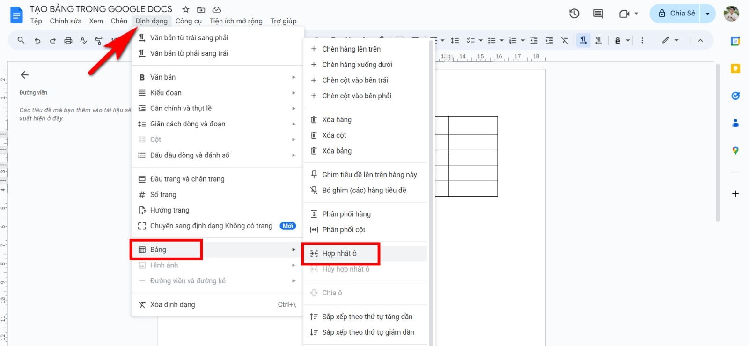Collapse the toolbar with the up chevron
The width and height of the screenshot is (749, 346).
[x=700, y=41]
